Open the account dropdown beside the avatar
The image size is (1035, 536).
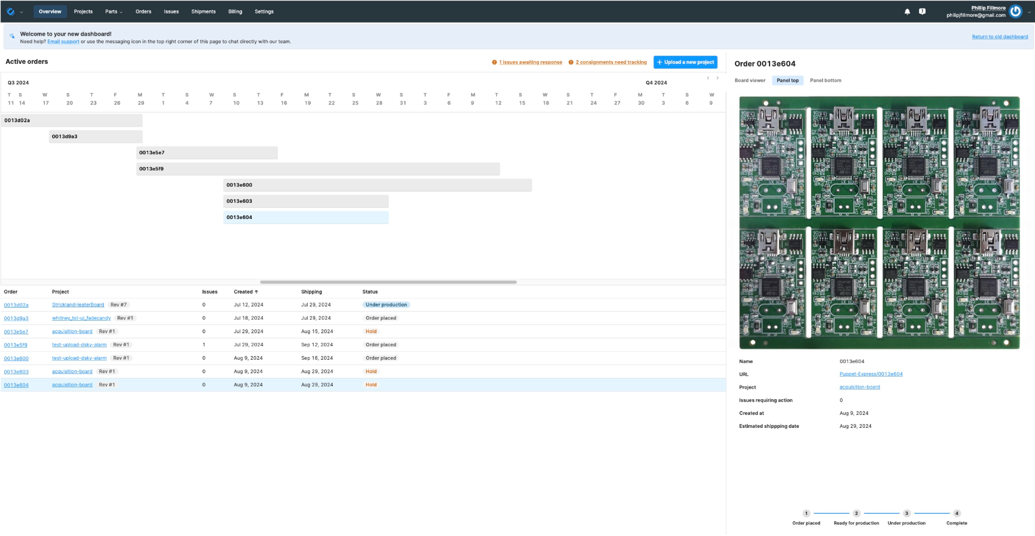tap(1029, 11)
